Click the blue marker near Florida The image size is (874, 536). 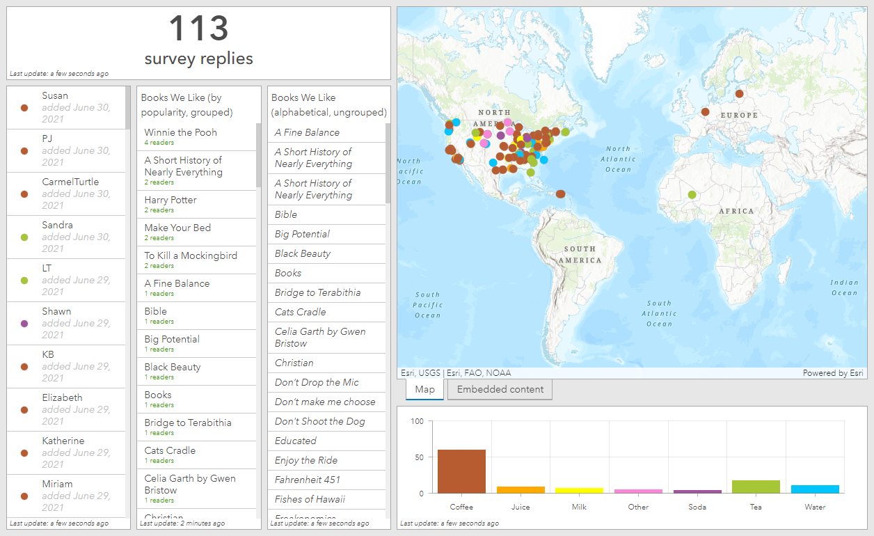pos(543,161)
